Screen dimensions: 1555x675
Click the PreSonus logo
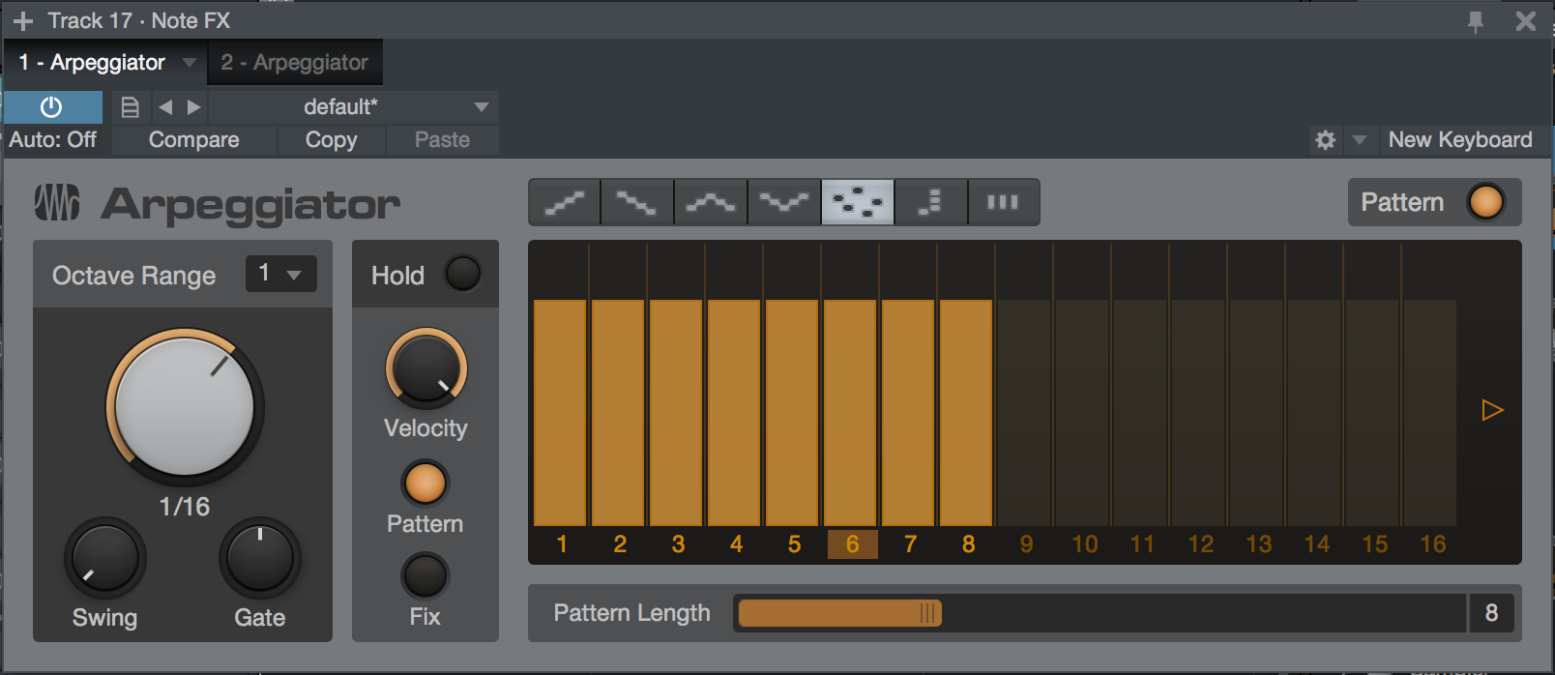click(57, 203)
